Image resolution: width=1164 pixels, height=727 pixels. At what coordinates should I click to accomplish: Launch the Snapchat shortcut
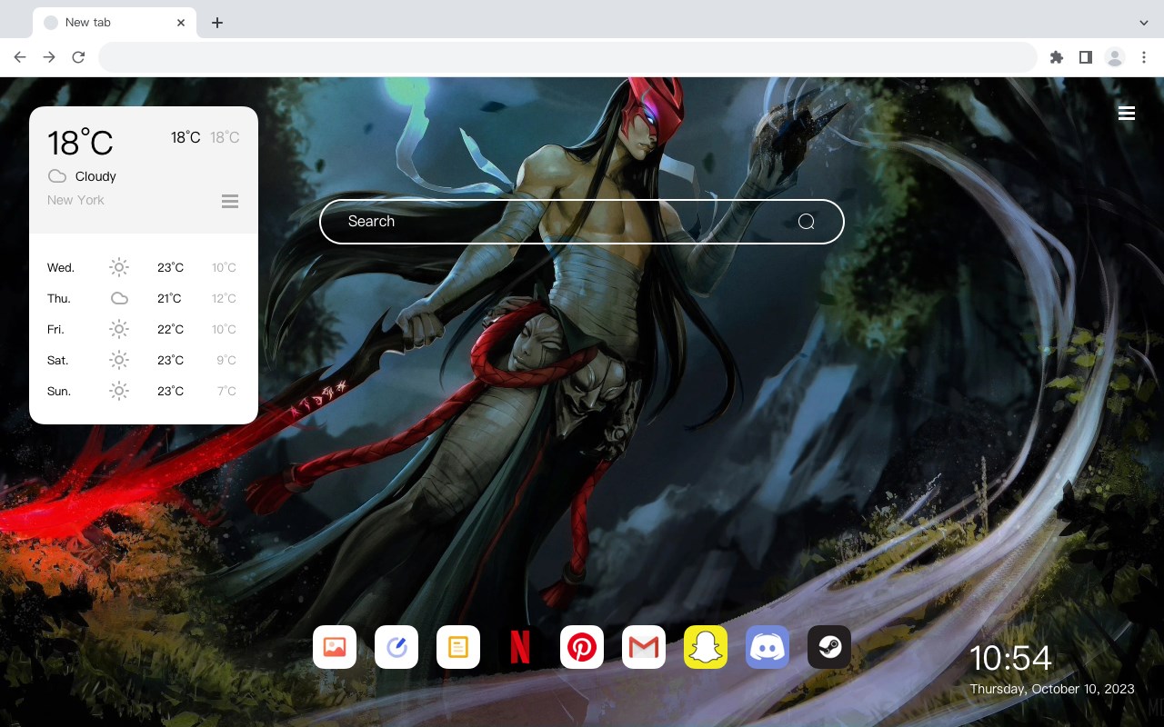click(x=706, y=647)
